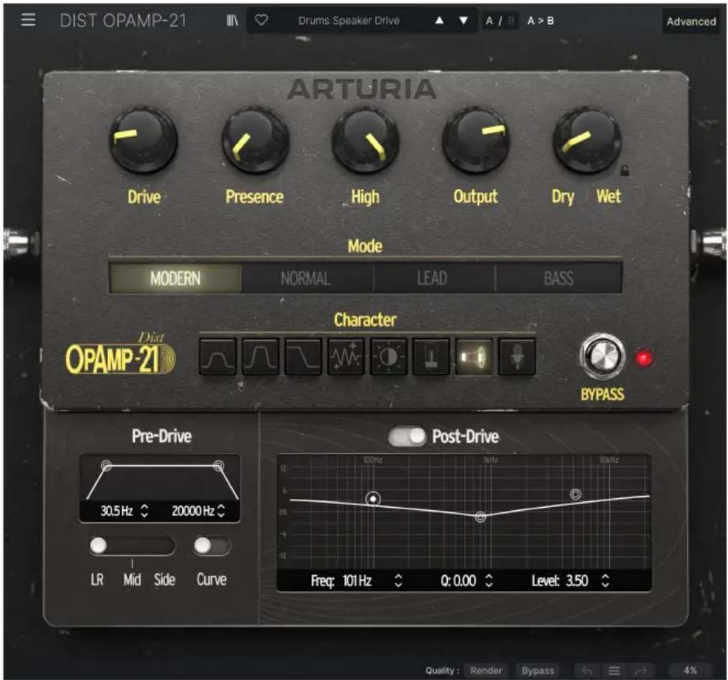Viewport: 728px width, 680px height.
Task: Toggle the Render quality option
Action: click(486, 670)
